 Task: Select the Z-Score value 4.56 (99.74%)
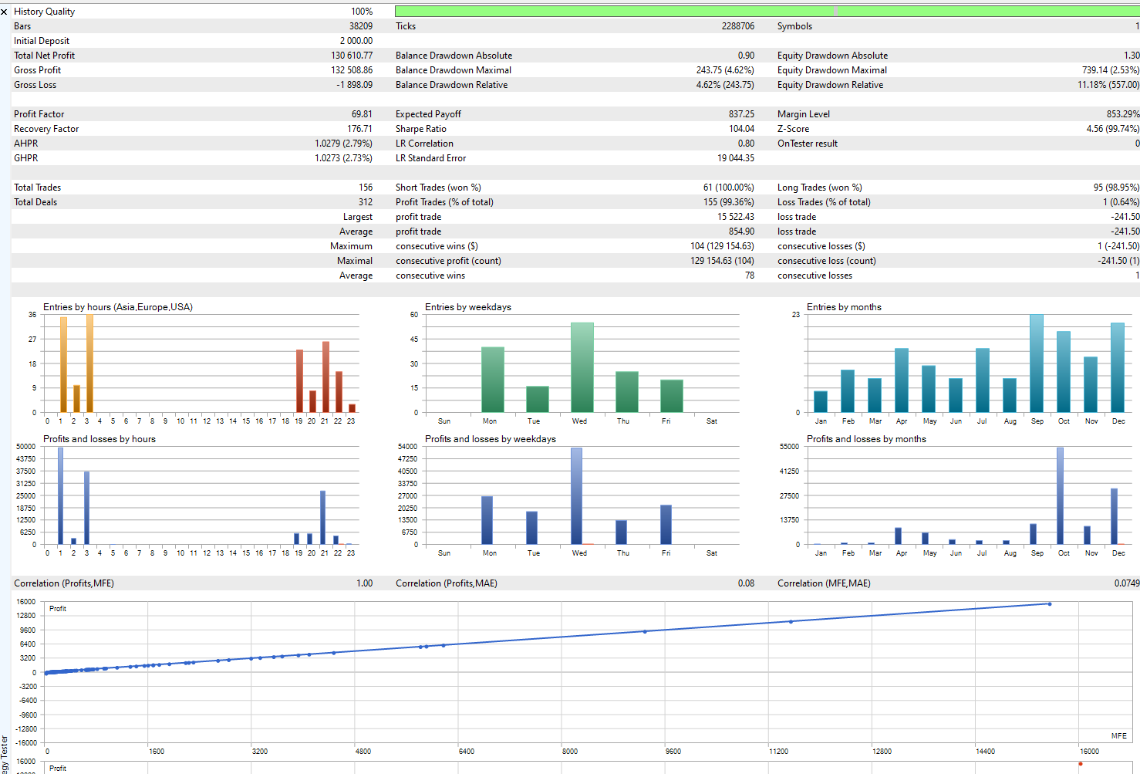click(x=1112, y=129)
